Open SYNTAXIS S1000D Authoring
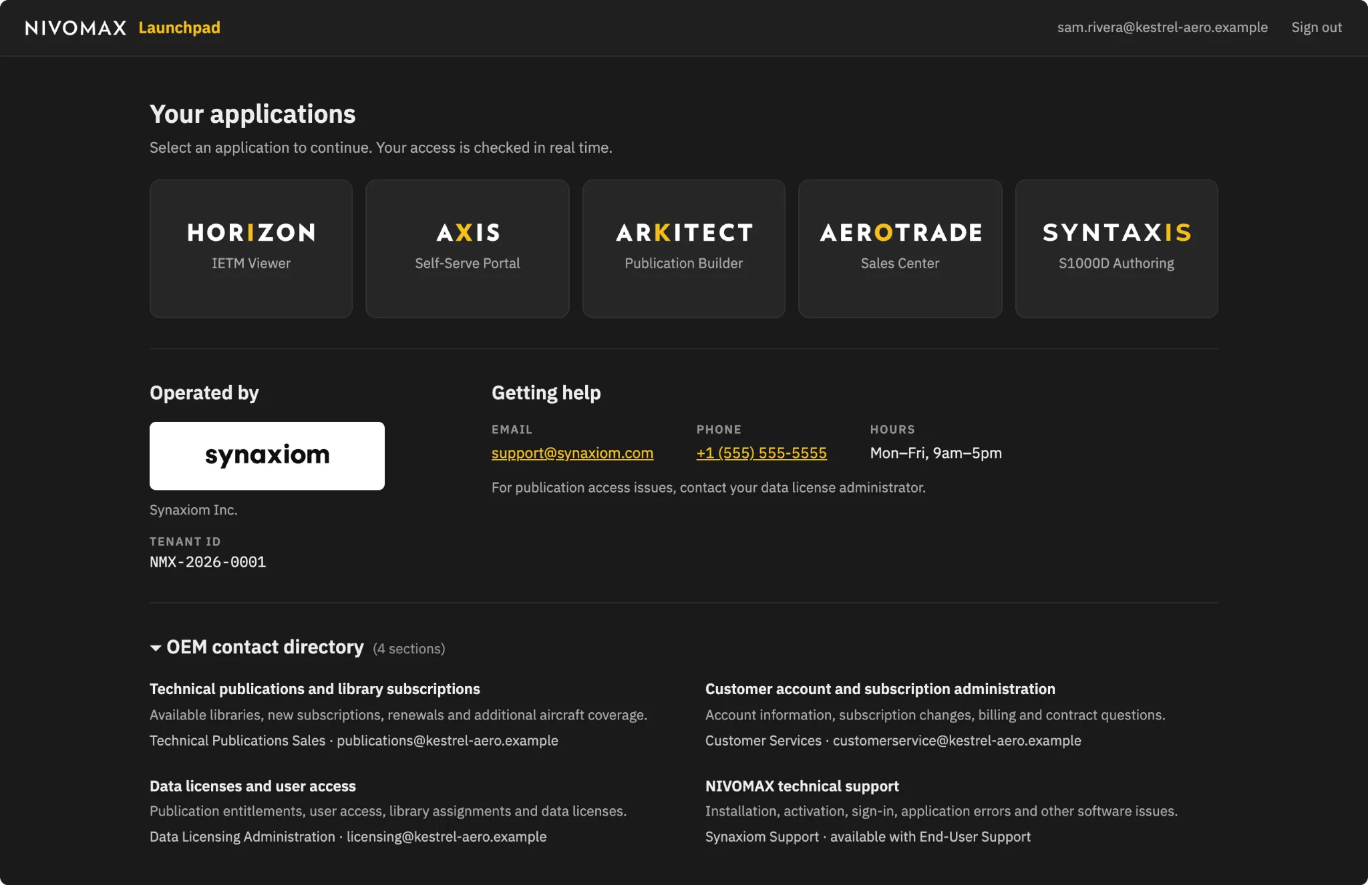The height and width of the screenshot is (885, 1368). point(1117,248)
